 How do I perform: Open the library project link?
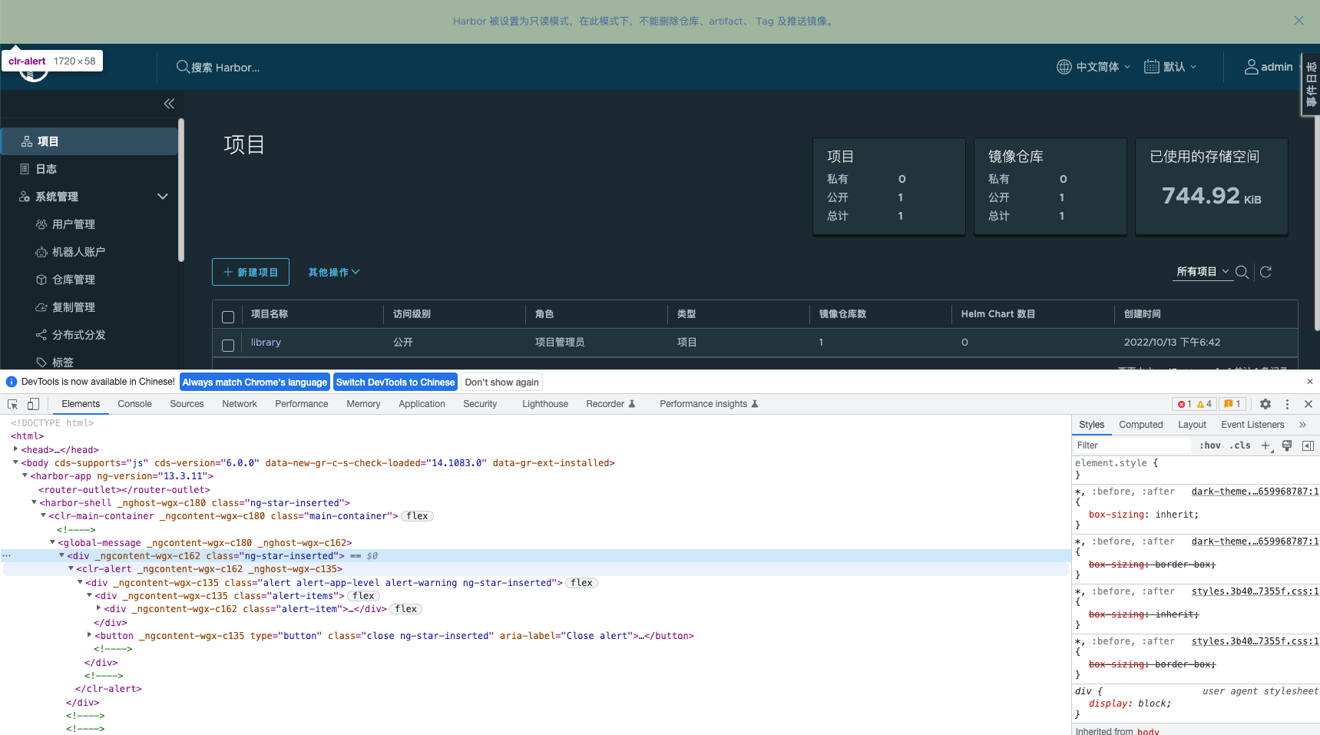pyautogui.click(x=266, y=343)
